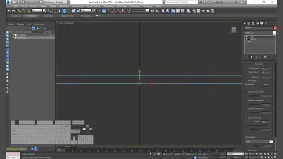The height and width of the screenshot is (159, 283).
Task: Click the Unlink Selection tool
Action: click(x=24, y=11)
